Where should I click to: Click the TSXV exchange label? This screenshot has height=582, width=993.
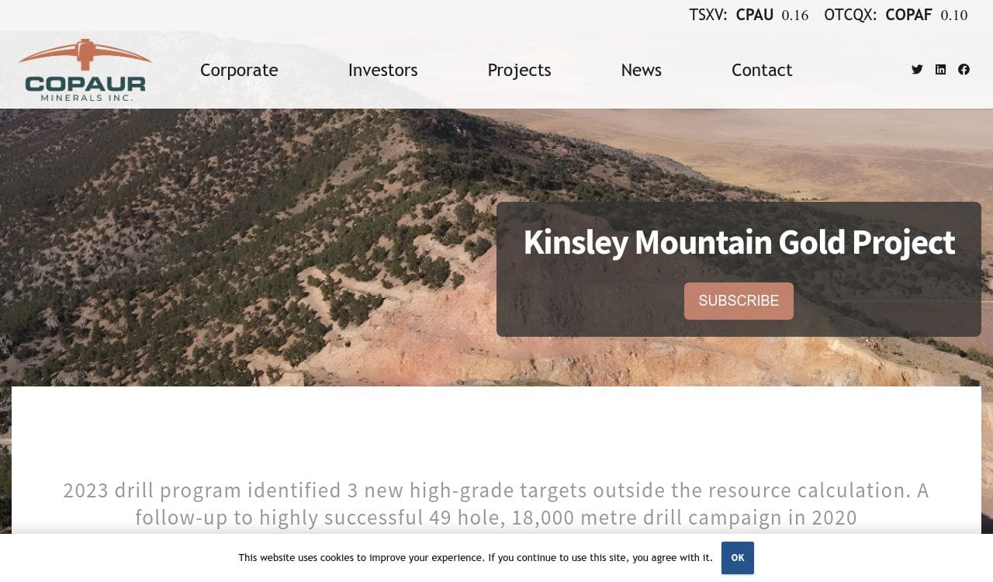click(708, 15)
